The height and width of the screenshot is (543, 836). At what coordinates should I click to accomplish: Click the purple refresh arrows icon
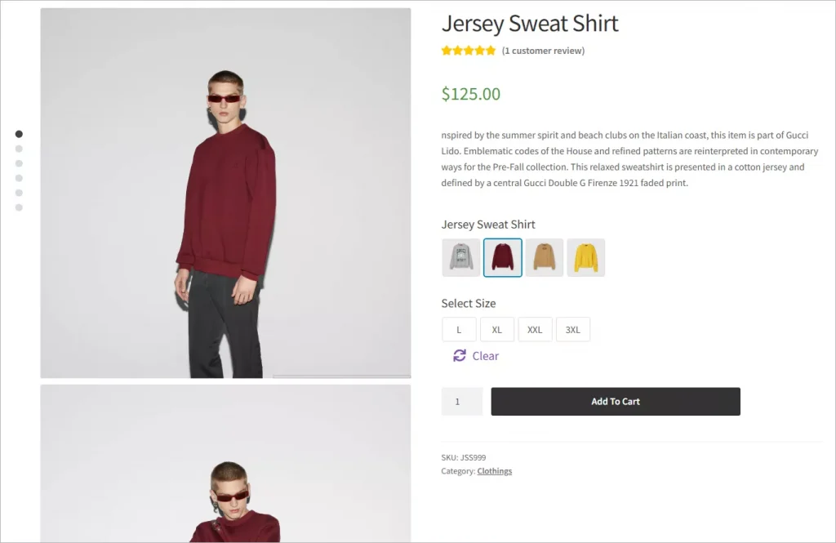pyautogui.click(x=460, y=355)
